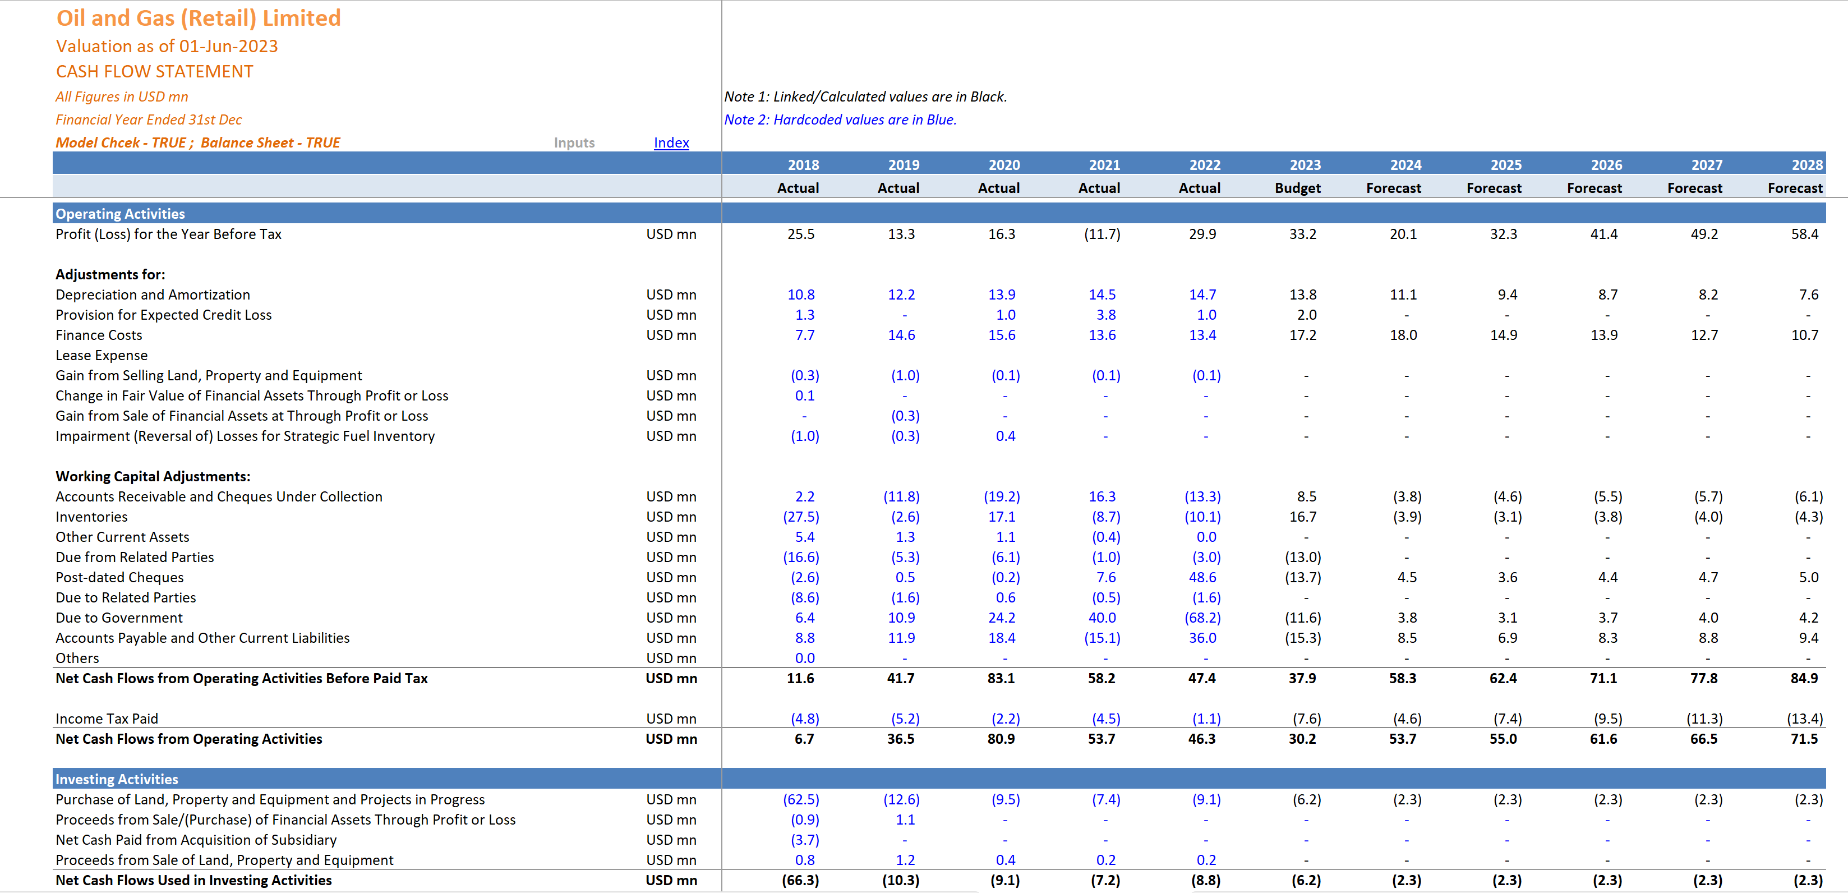
Task: Select the Profit (Loss) Before Tax row label
Action: click(x=168, y=234)
